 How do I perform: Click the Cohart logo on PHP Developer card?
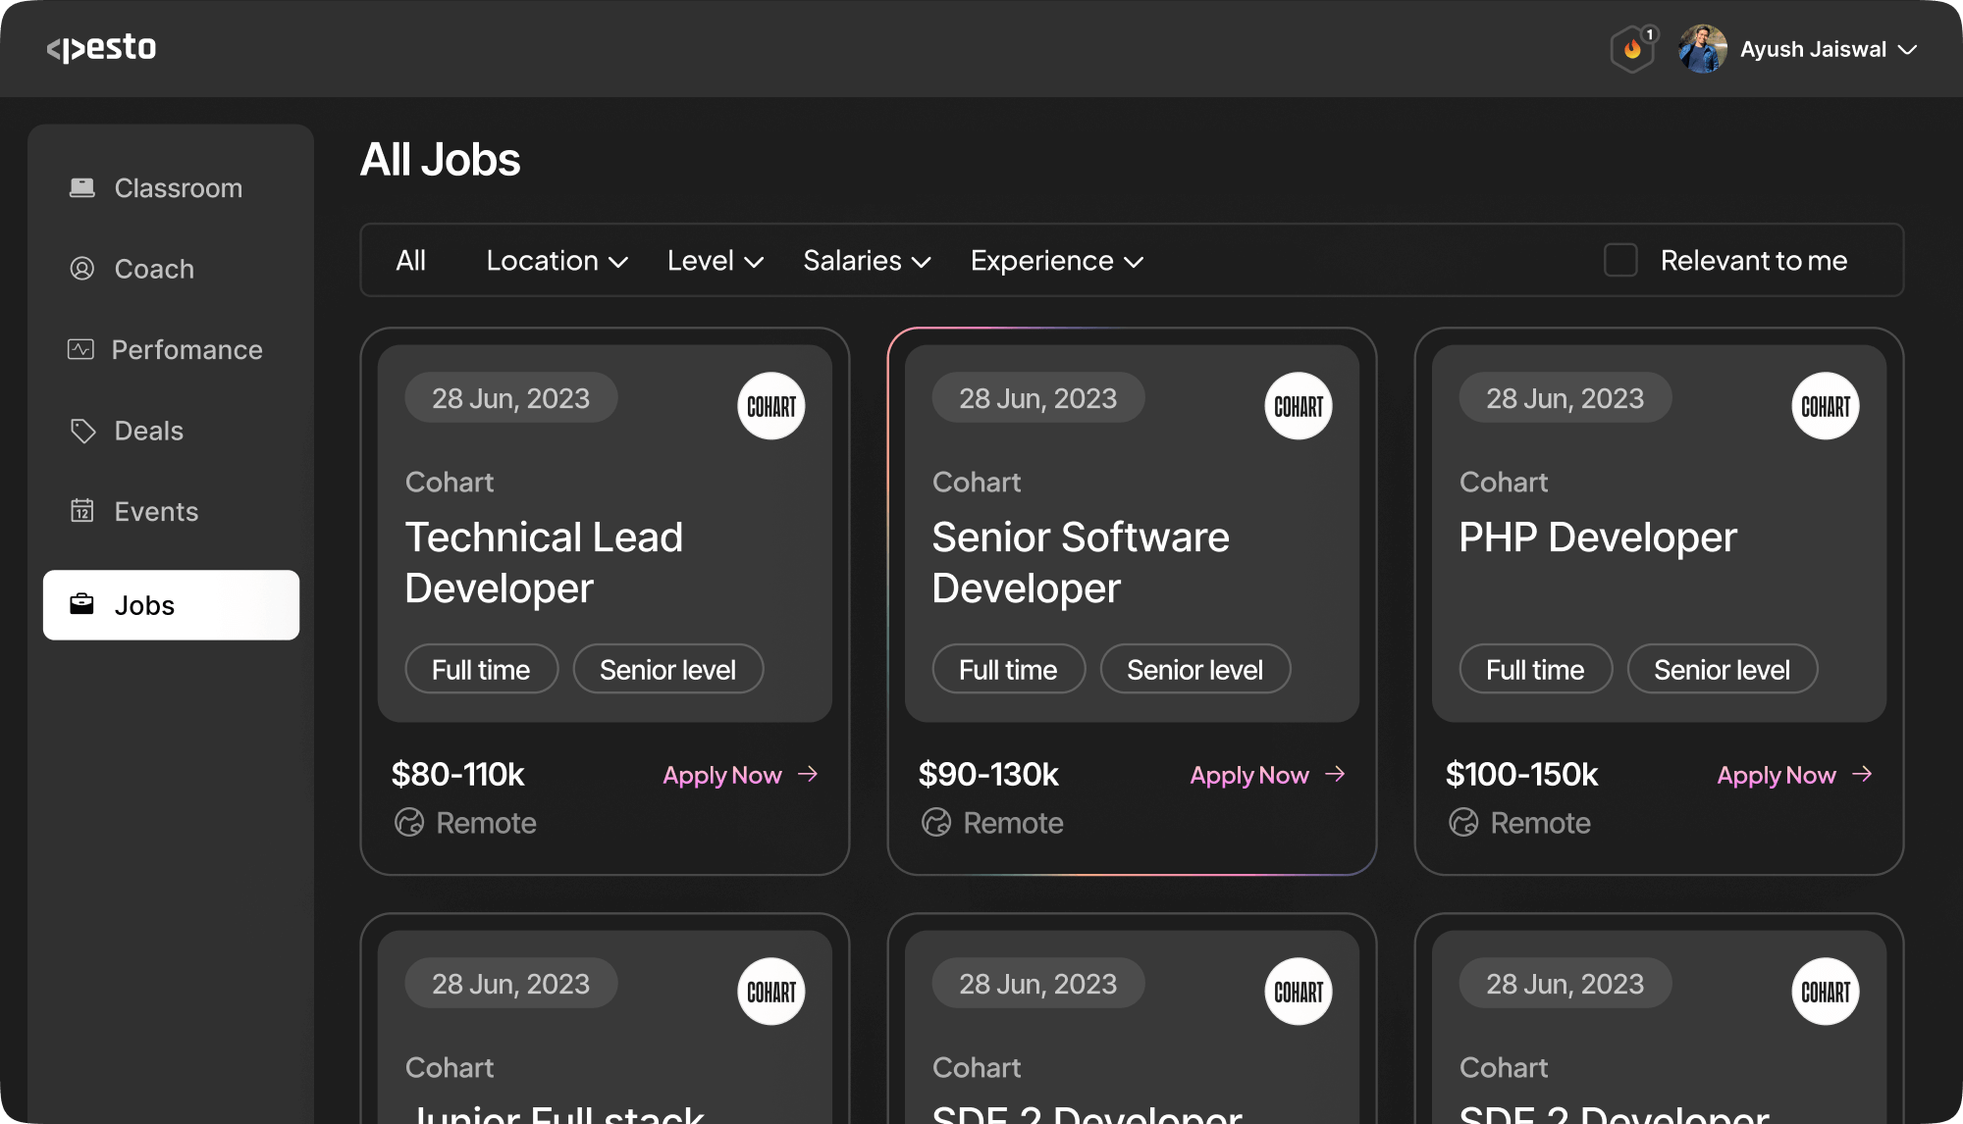click(x=1825, y=405)
